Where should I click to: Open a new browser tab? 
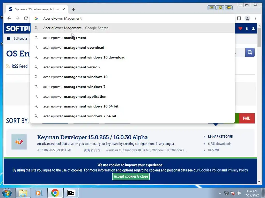point(73,9)
